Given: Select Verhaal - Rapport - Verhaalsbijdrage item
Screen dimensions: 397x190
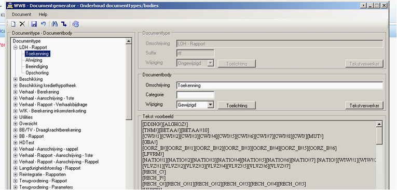Looking at the screenshot, I should click(x=53, y=105).
